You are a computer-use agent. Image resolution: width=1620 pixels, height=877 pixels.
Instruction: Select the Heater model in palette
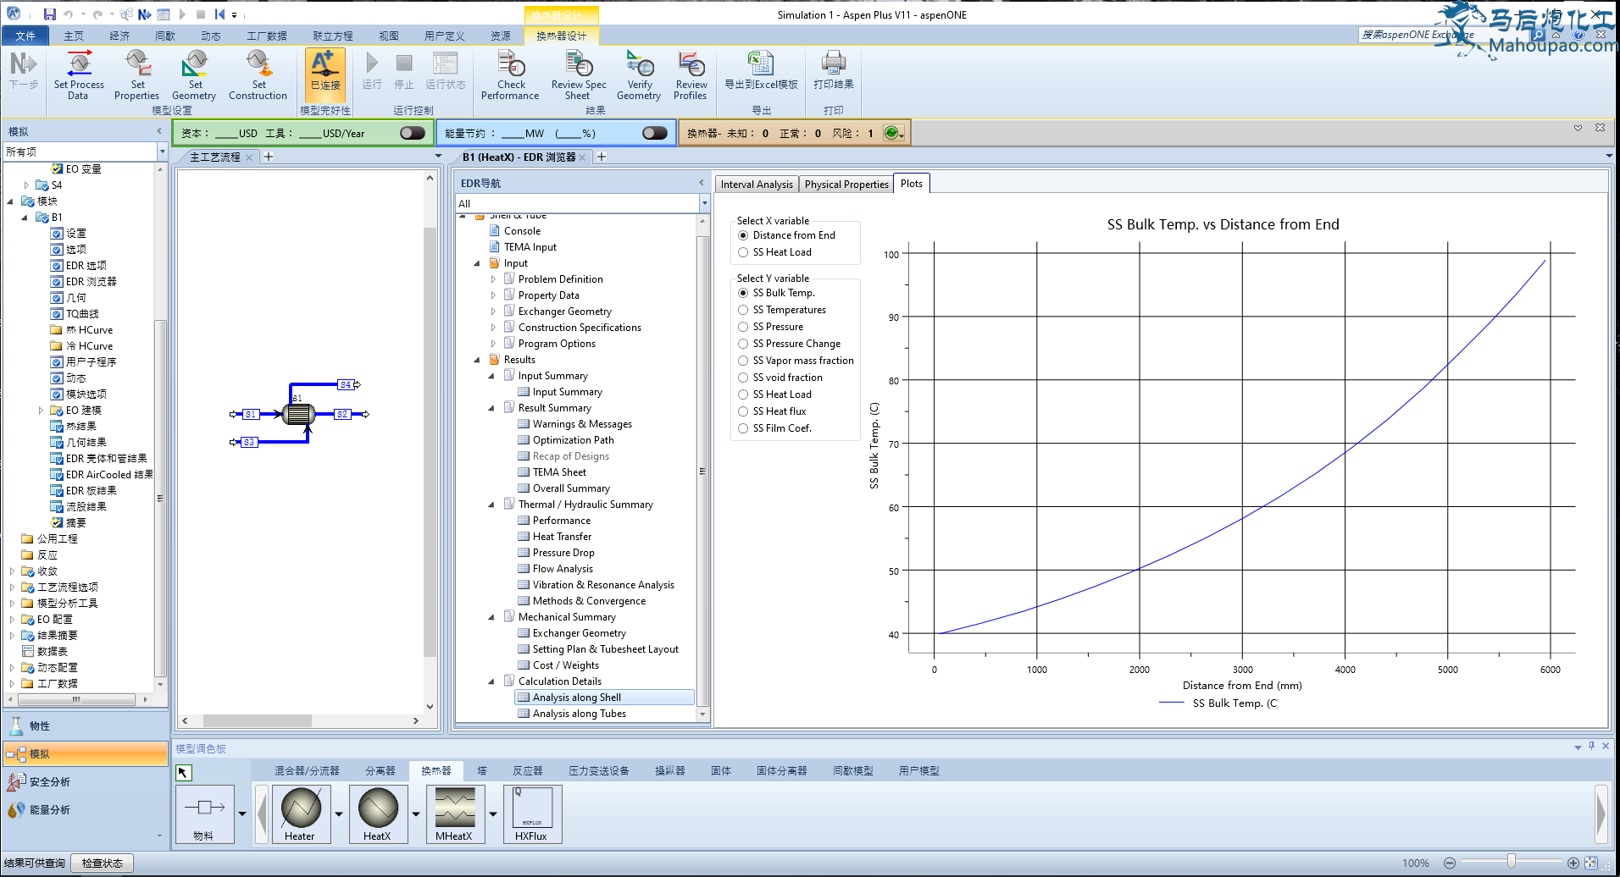tap(300, 814)
